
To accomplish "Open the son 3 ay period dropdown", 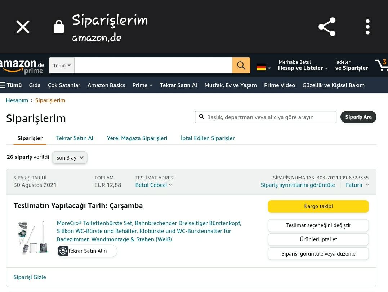I will pos(70,157).
